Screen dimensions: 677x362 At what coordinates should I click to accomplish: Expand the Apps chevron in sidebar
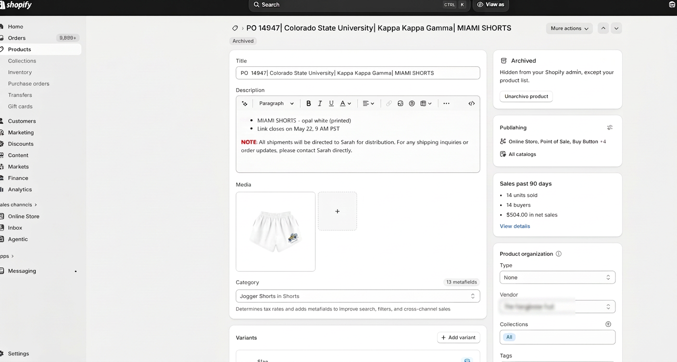tap(13, 256)
